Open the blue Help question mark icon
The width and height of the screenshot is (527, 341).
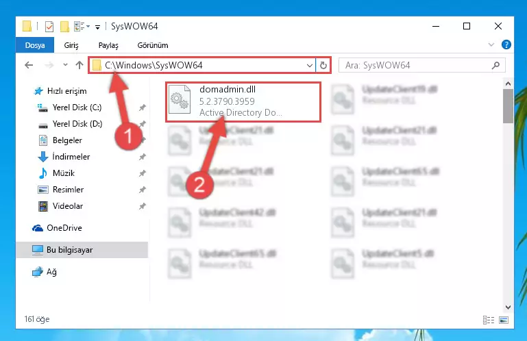(506, 45)
